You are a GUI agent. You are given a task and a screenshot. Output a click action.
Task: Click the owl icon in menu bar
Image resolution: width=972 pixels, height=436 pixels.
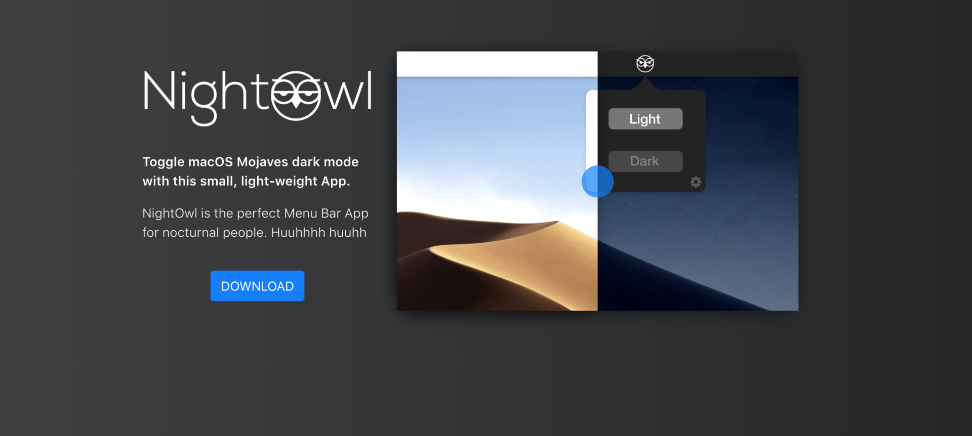[x=645, y=64]
